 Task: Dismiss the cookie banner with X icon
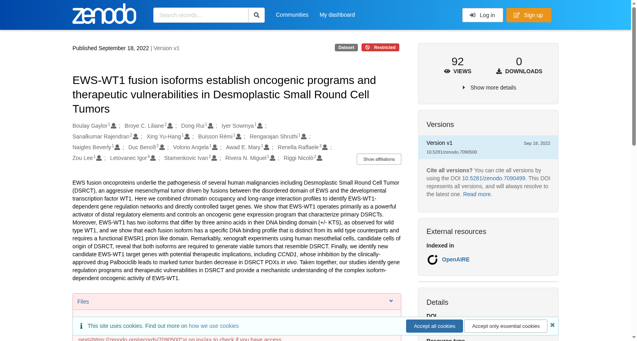[552, 325]
